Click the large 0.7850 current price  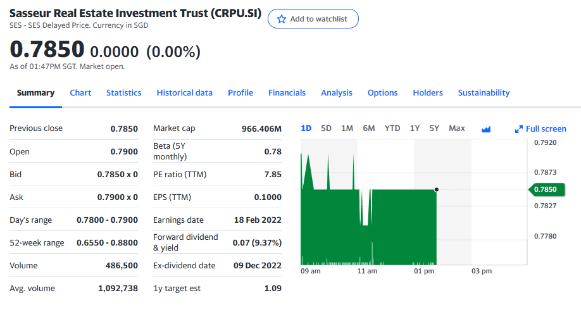pyautogui.click(x=47, y=49)
